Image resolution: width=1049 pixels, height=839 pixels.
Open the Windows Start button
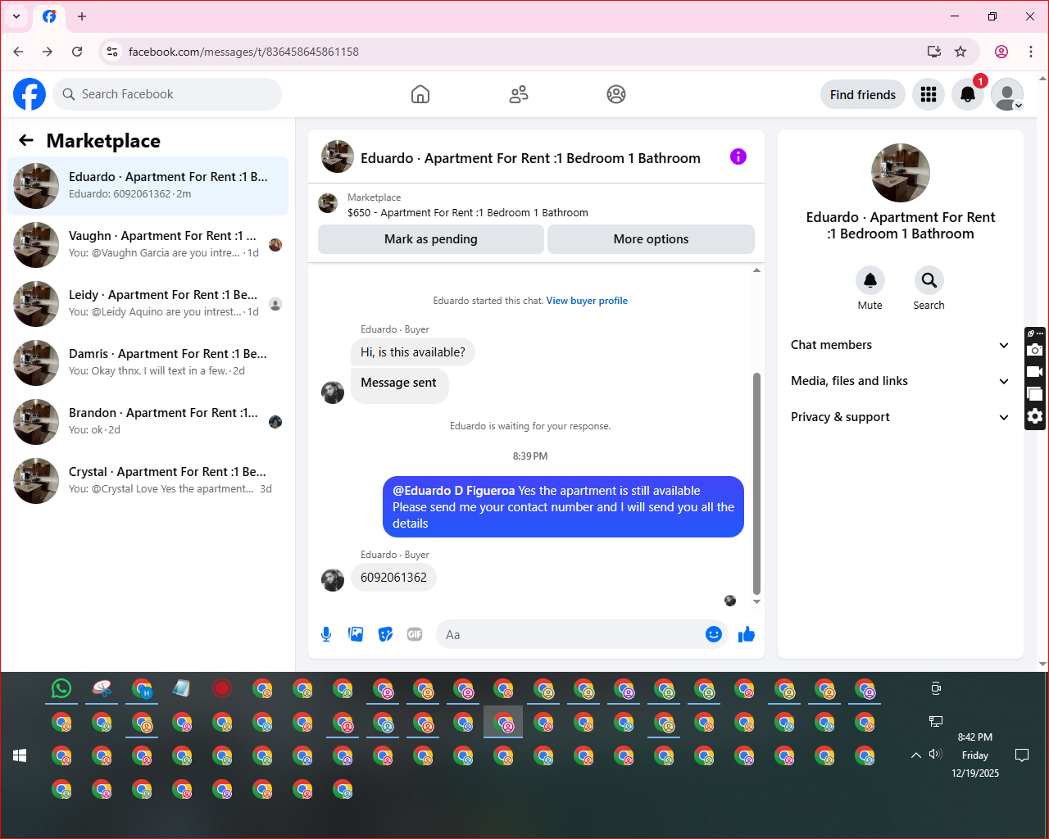pos(20,755)
